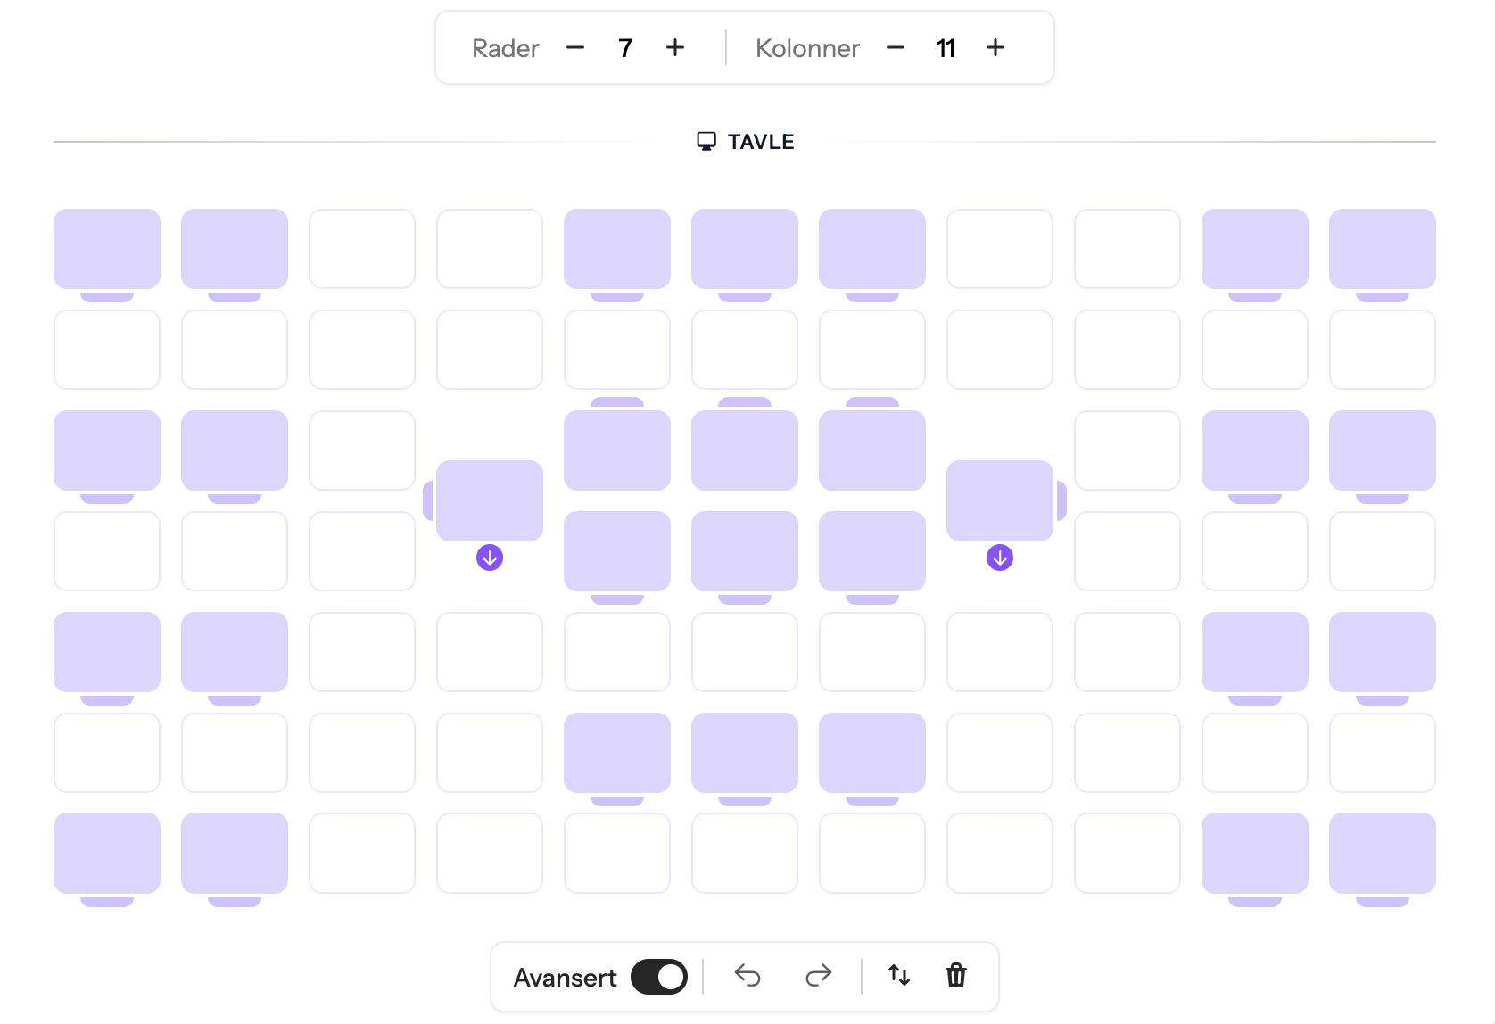1495x1024 pixels.
Task: Select the filled desk in row 5, column 10
Action: click(1255, 652)
